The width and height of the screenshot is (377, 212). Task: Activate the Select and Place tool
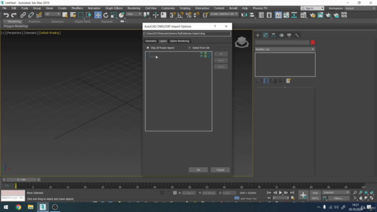(122, 15)
